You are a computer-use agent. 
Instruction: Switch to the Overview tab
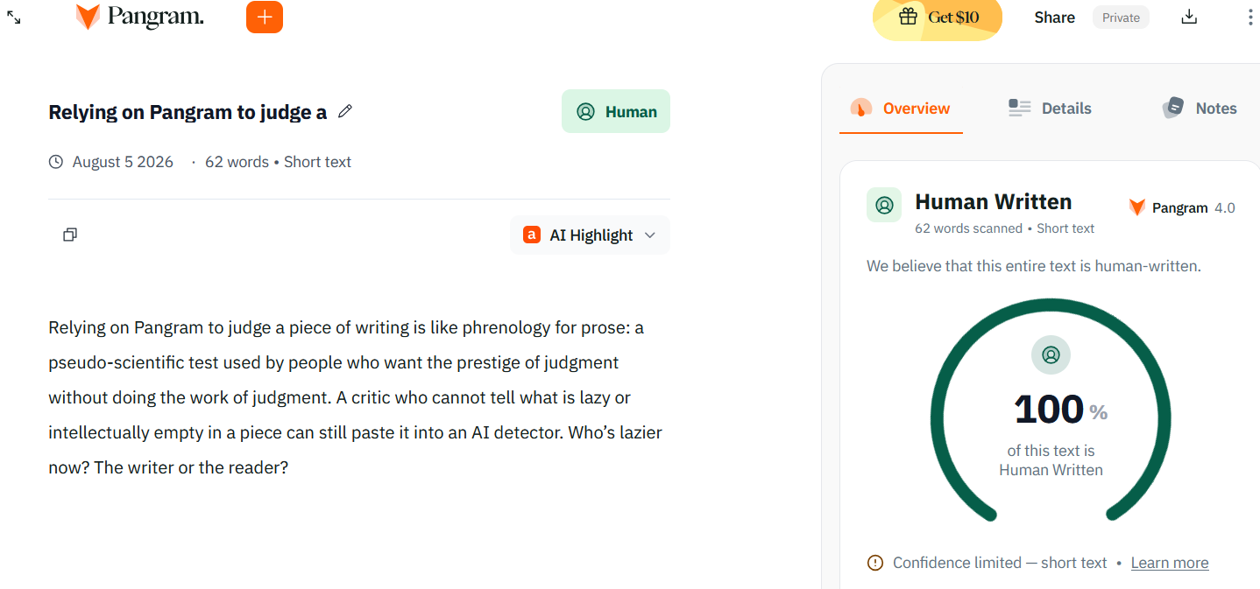point(901,109)
